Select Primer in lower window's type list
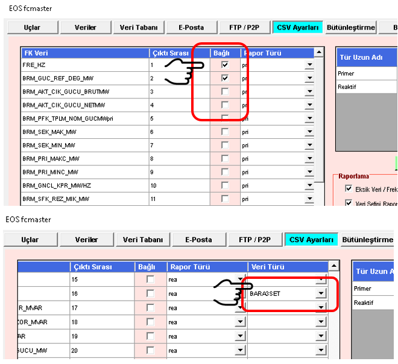 click(x=373, y=289)
